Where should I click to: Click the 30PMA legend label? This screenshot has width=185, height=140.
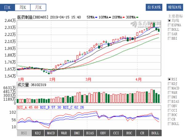[131, 17]
